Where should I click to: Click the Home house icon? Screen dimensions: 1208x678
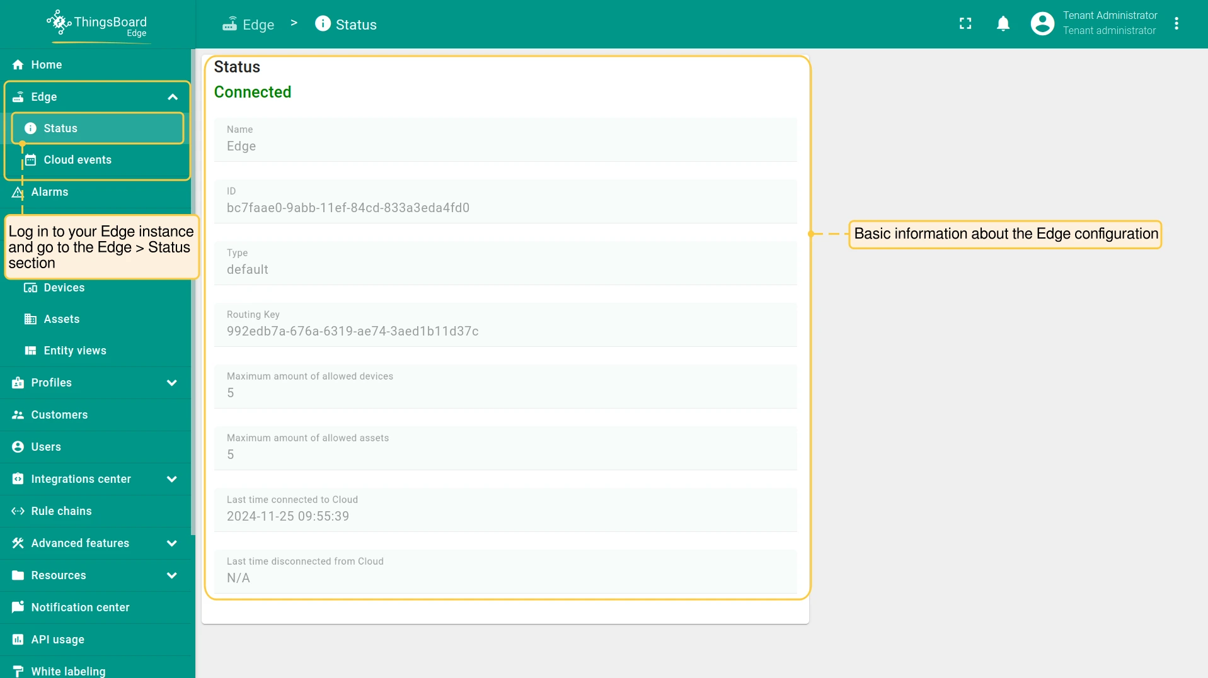coord(18,65)
